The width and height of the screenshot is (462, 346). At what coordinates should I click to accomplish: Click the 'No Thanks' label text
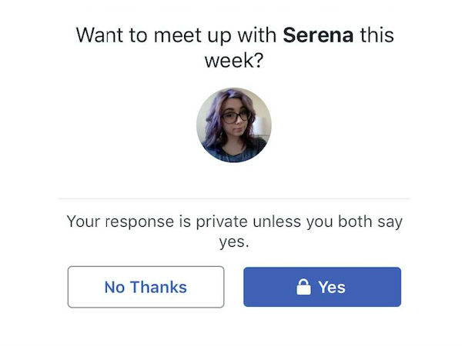146,288
